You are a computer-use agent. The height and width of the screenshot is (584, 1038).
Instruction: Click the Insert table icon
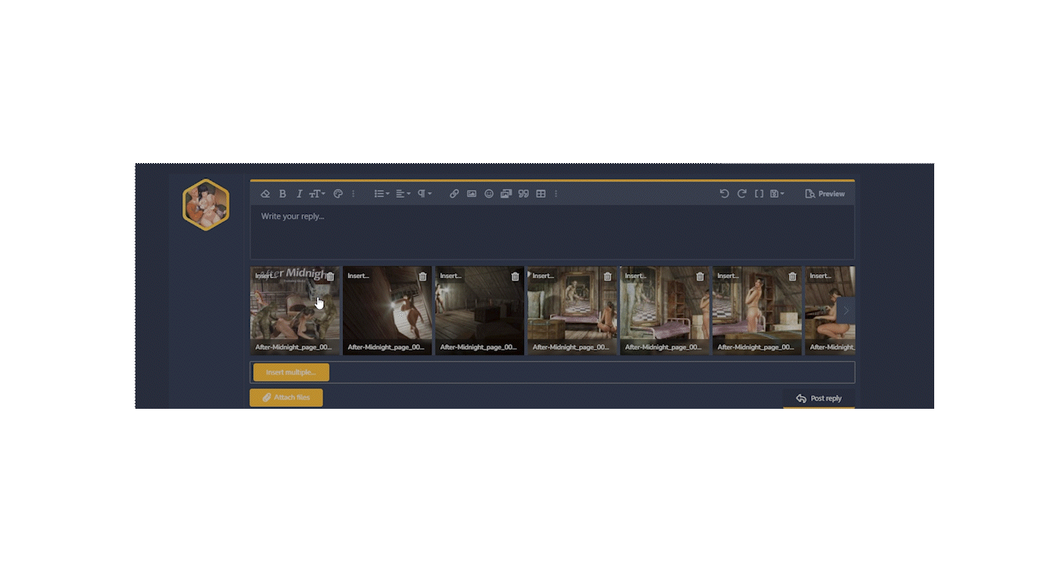tap(541, 194)
